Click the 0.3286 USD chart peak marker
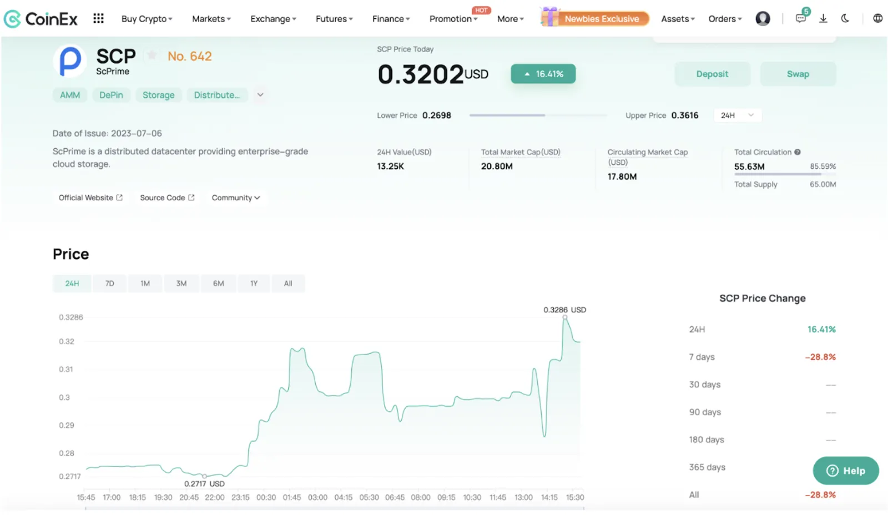The width and height of the screenshot is (888, 515). pyautogui.click(x=565, y=317)
